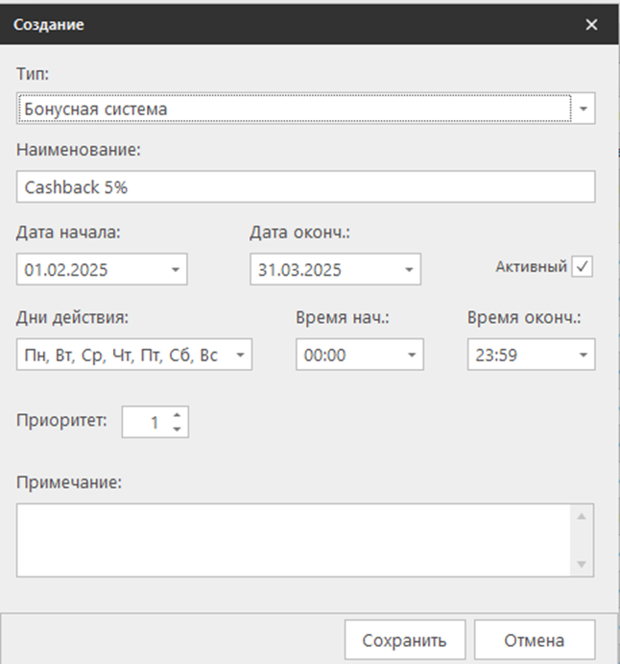Decrease Приоритет with the down arrow

pyautogui.click(x=177, y=429)
